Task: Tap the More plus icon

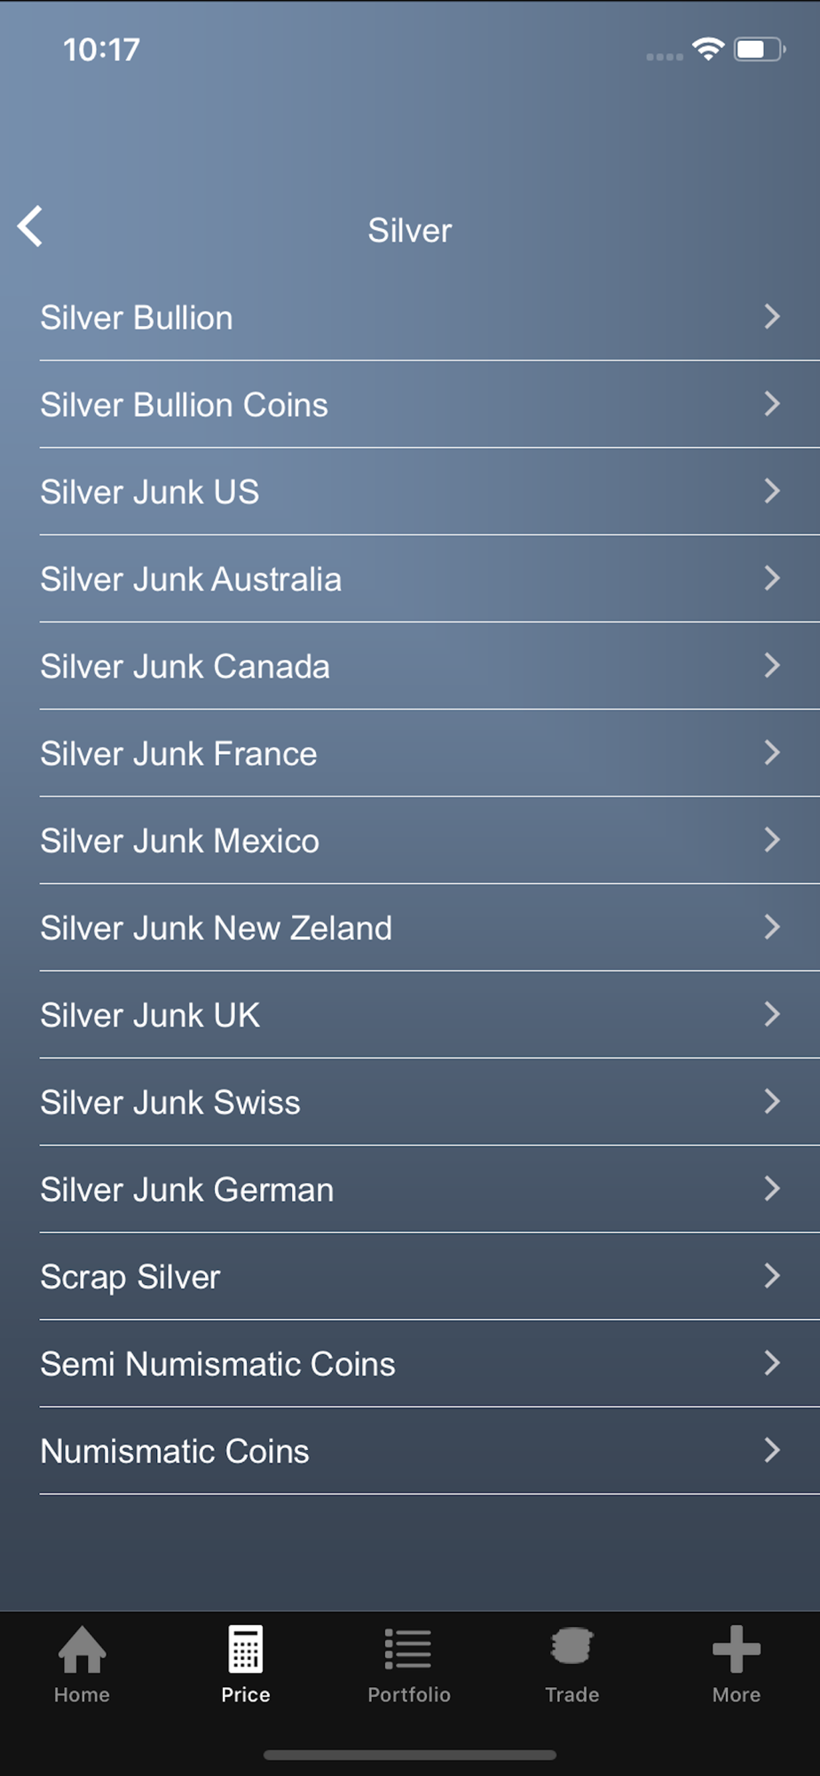Action: click(736, 1650)
